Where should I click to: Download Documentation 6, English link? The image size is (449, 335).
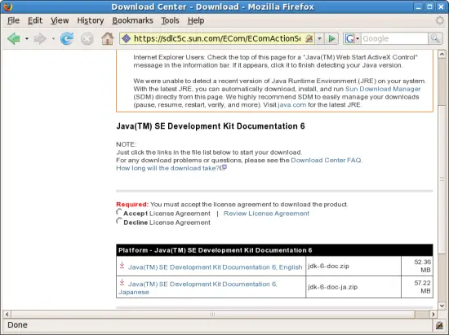click(x=215, y=267)
